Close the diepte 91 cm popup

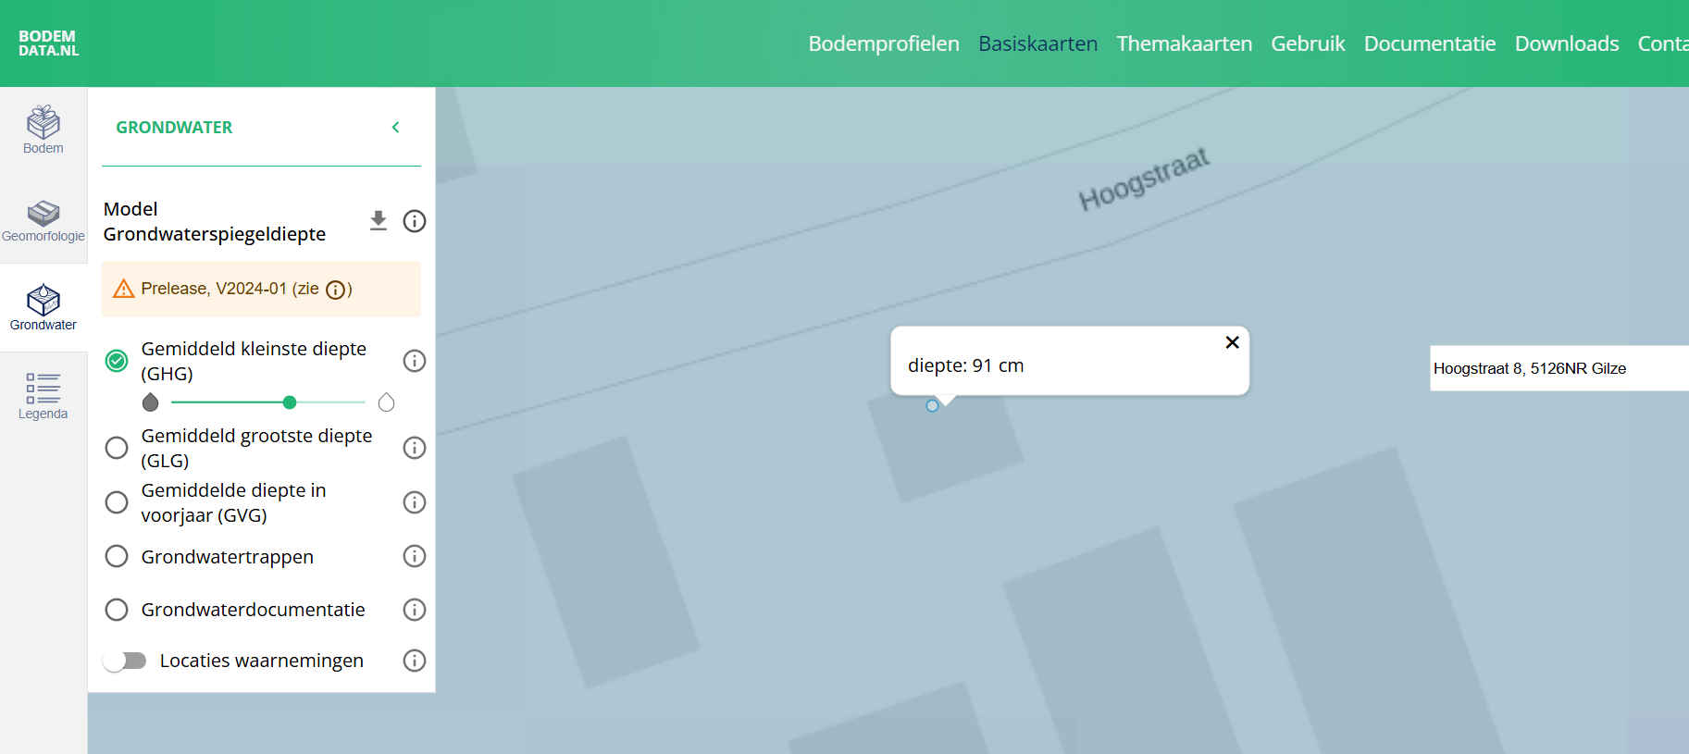click(x=1232, y=342)
